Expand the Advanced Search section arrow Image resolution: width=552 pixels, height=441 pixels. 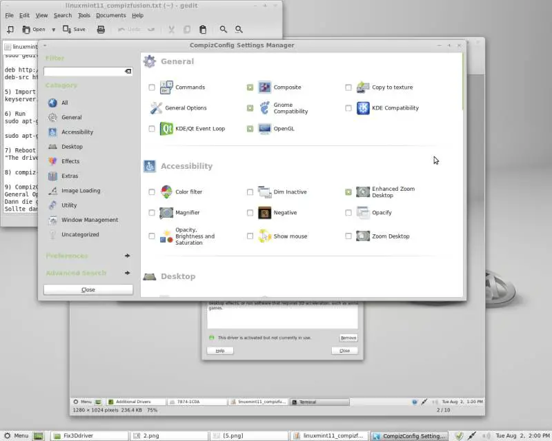click(x=128, y=273)
